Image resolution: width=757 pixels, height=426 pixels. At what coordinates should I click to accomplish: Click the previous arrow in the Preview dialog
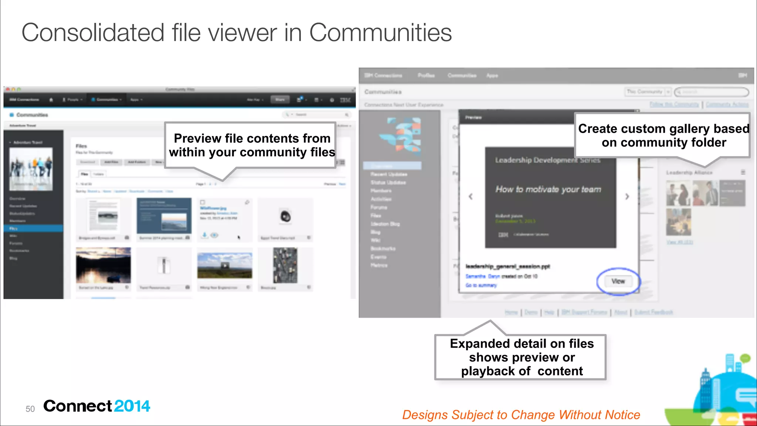click(x=471, y=197)
